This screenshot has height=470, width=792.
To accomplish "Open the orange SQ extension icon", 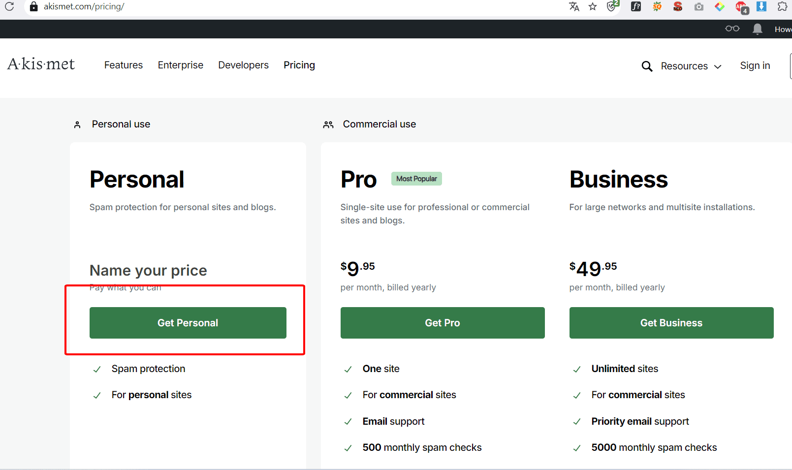I will point(657,6).
